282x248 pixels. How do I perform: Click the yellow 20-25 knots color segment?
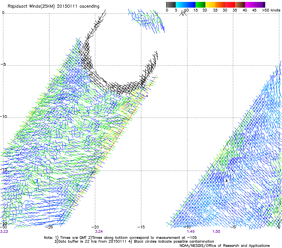(x=210, y=5)
